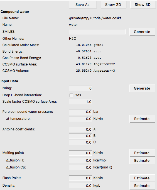157x190 pixels.
Task: Edit the Flash Point field
Action: (80, 178)
